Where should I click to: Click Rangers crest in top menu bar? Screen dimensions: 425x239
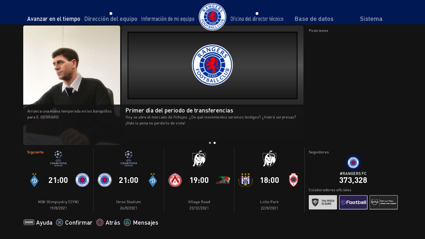point(212,17)
